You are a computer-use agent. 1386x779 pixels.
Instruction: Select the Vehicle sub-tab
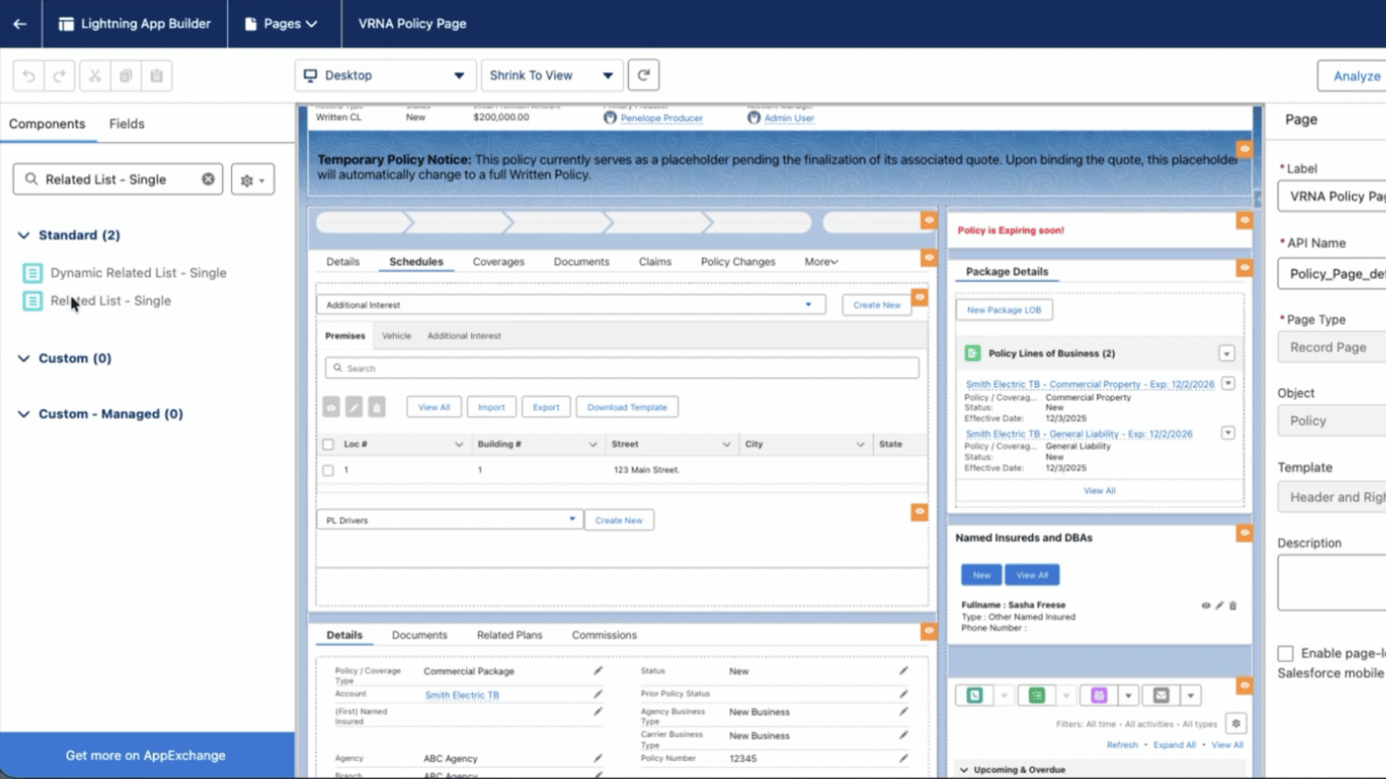(396, 336)
